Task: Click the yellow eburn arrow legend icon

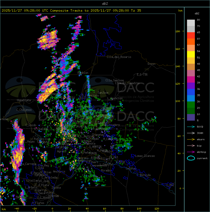Action: (x=191, y=139)
